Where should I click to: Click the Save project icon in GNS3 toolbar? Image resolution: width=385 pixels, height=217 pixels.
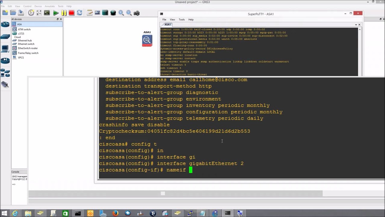[21, 13]
